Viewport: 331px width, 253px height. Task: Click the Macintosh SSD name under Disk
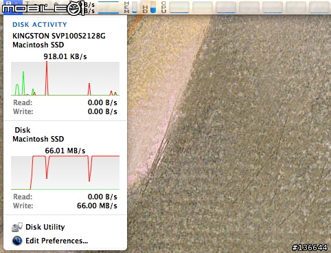(38, 139)
